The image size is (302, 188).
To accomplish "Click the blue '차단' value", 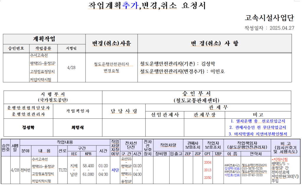I will tap(115, 170).
